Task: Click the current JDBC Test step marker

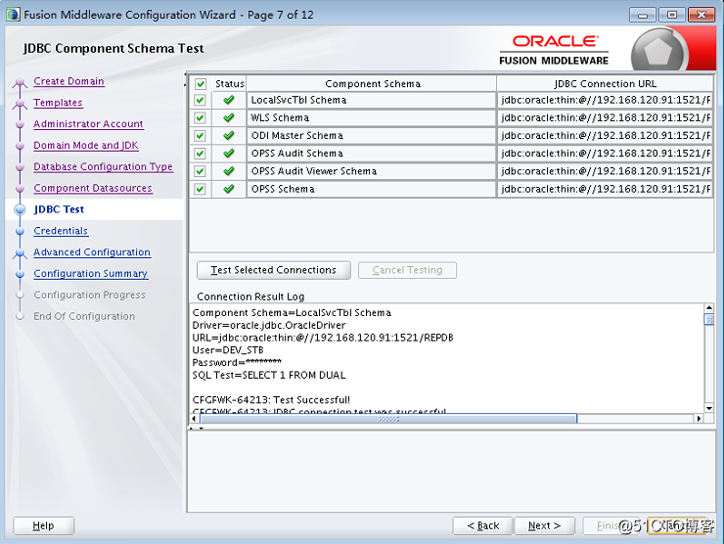Action: tap(20, 209)
